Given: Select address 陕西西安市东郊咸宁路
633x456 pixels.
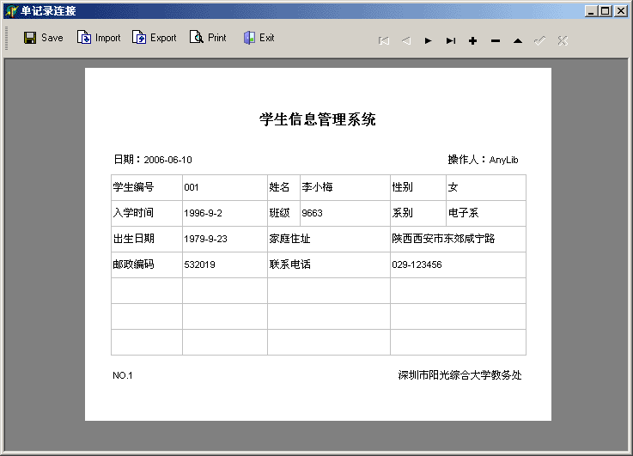Looking at the screenshot, I should tap(458, 239).
